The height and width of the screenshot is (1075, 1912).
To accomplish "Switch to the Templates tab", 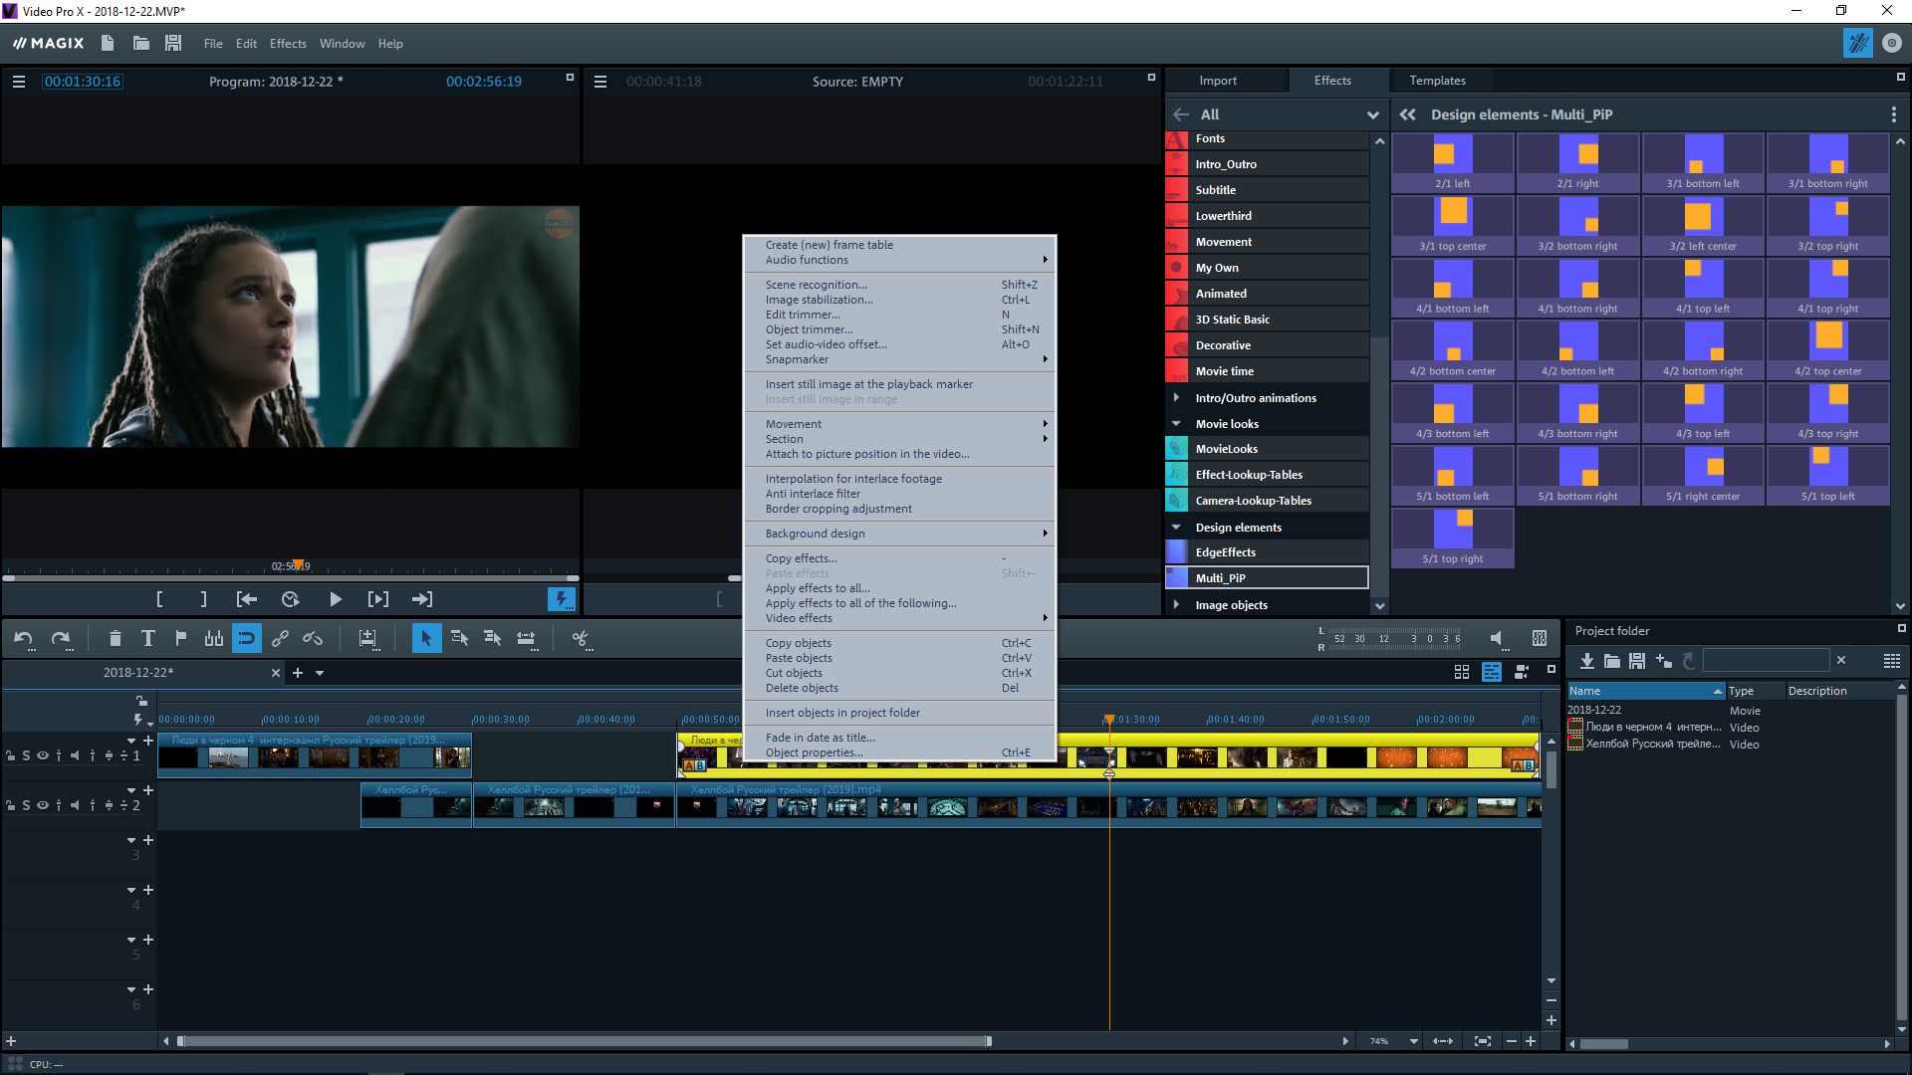I will click(x=1437, y=81).
